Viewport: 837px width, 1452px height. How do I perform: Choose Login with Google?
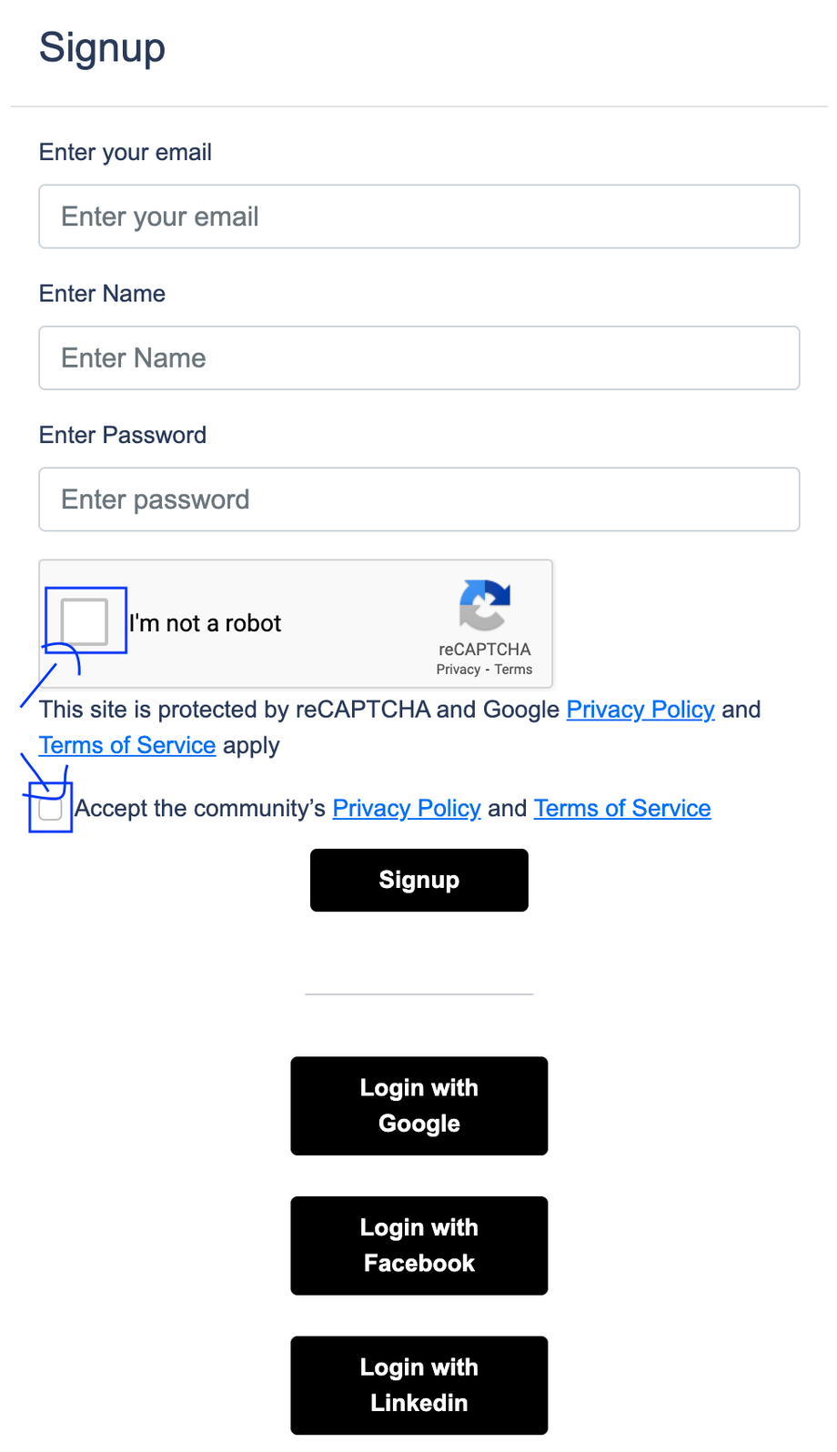pyautogui.click(x=418, y=1105)
